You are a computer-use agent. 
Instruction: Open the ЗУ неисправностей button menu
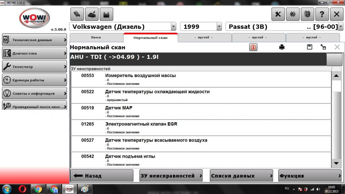(171, 176)
